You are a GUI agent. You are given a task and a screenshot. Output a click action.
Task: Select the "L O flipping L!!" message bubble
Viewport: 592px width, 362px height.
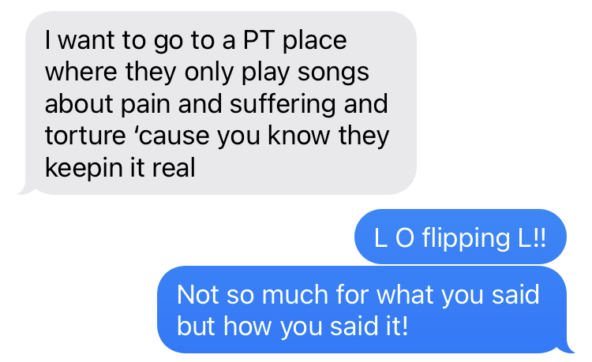[460, 237]
